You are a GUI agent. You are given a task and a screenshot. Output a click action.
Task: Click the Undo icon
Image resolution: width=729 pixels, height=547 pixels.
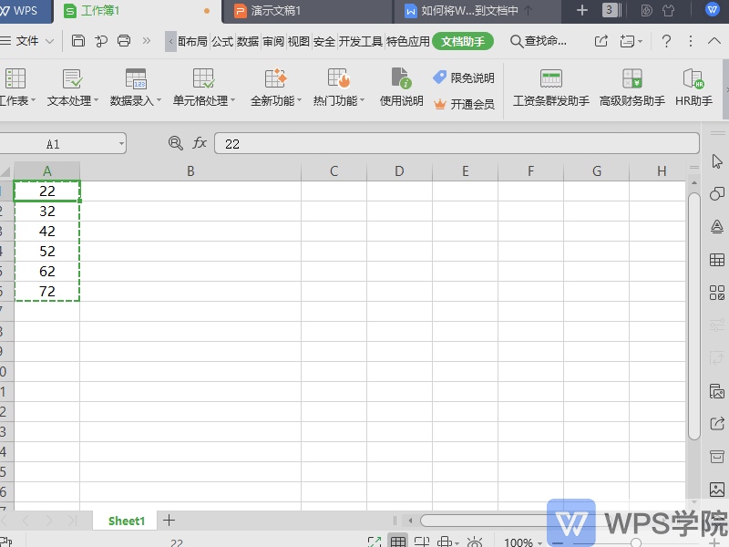[103, 40]
